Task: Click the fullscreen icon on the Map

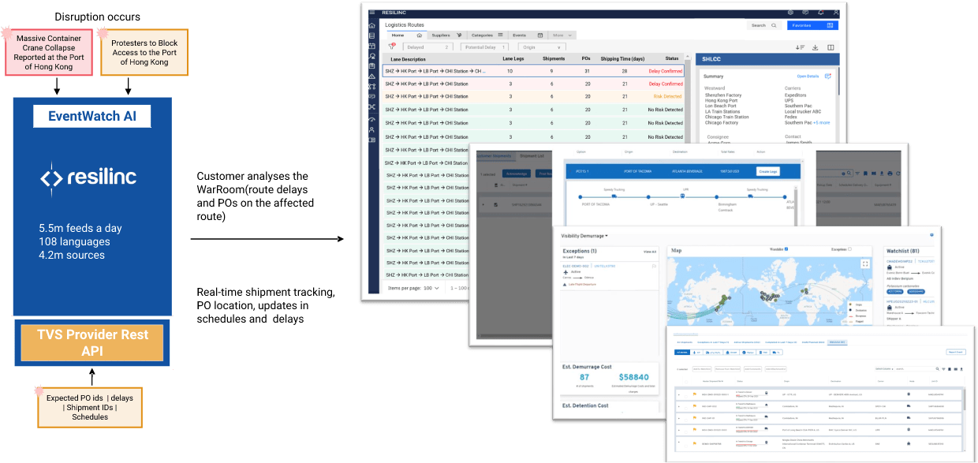Action: click(x=865, y=263)
